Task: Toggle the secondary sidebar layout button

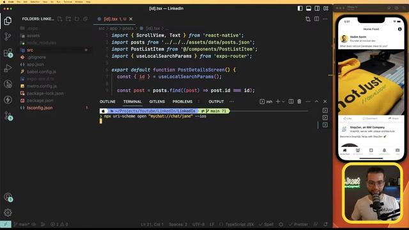Action: tap(317, 8)
